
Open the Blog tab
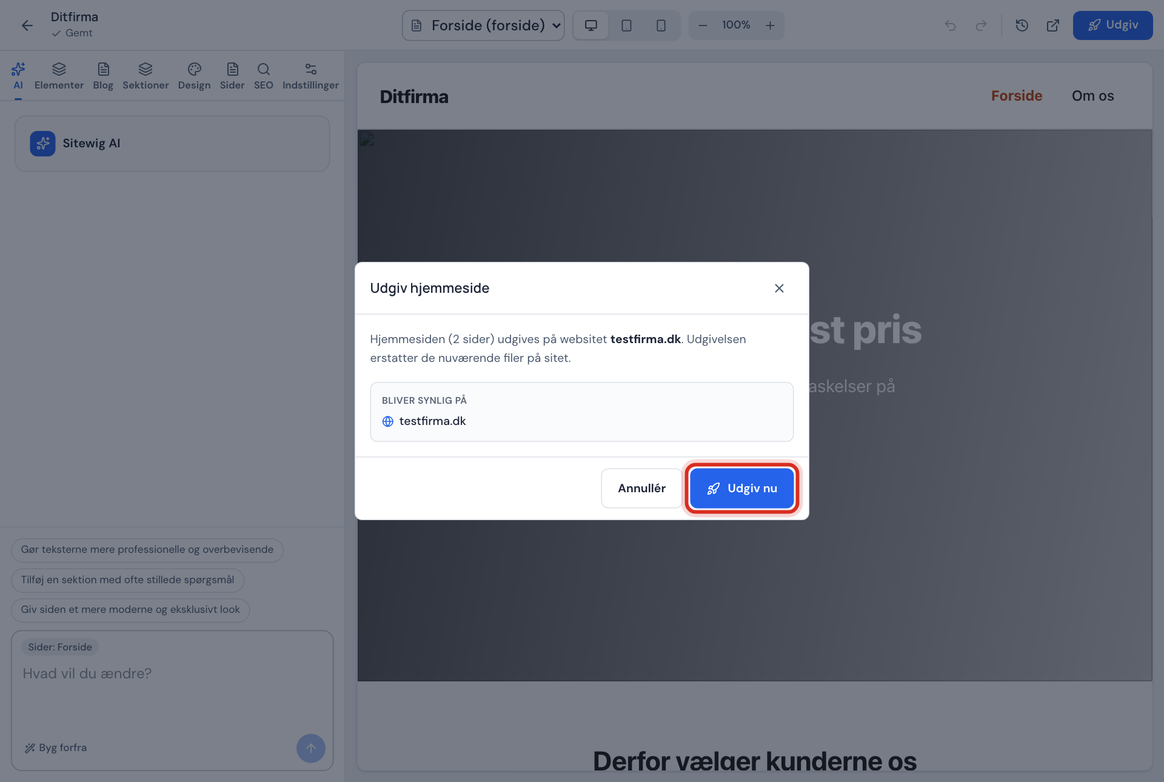click(x=103, y=76)
